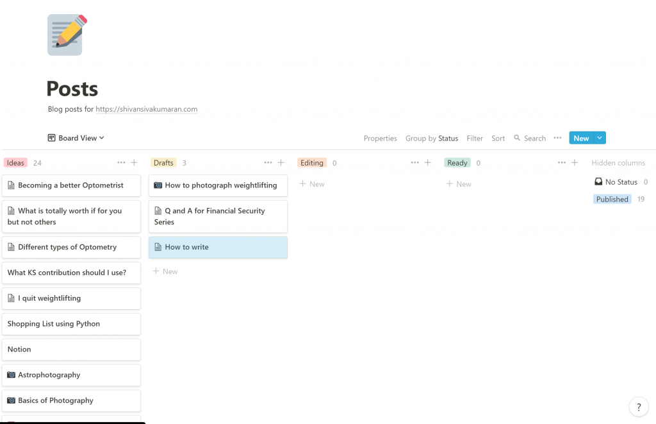Select the How to write draft card
Viewport: 656px width, 424px height.
[x=218, y=247]
